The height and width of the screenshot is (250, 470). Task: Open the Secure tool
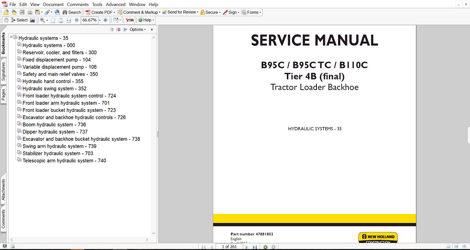click(x=209, y=12)
